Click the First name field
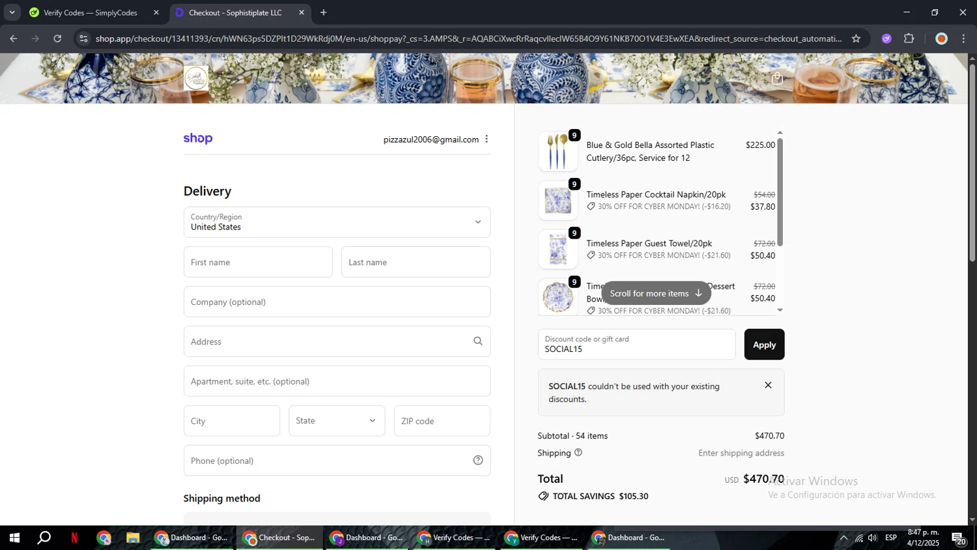 pyautogui.click(x=258, y=262)
